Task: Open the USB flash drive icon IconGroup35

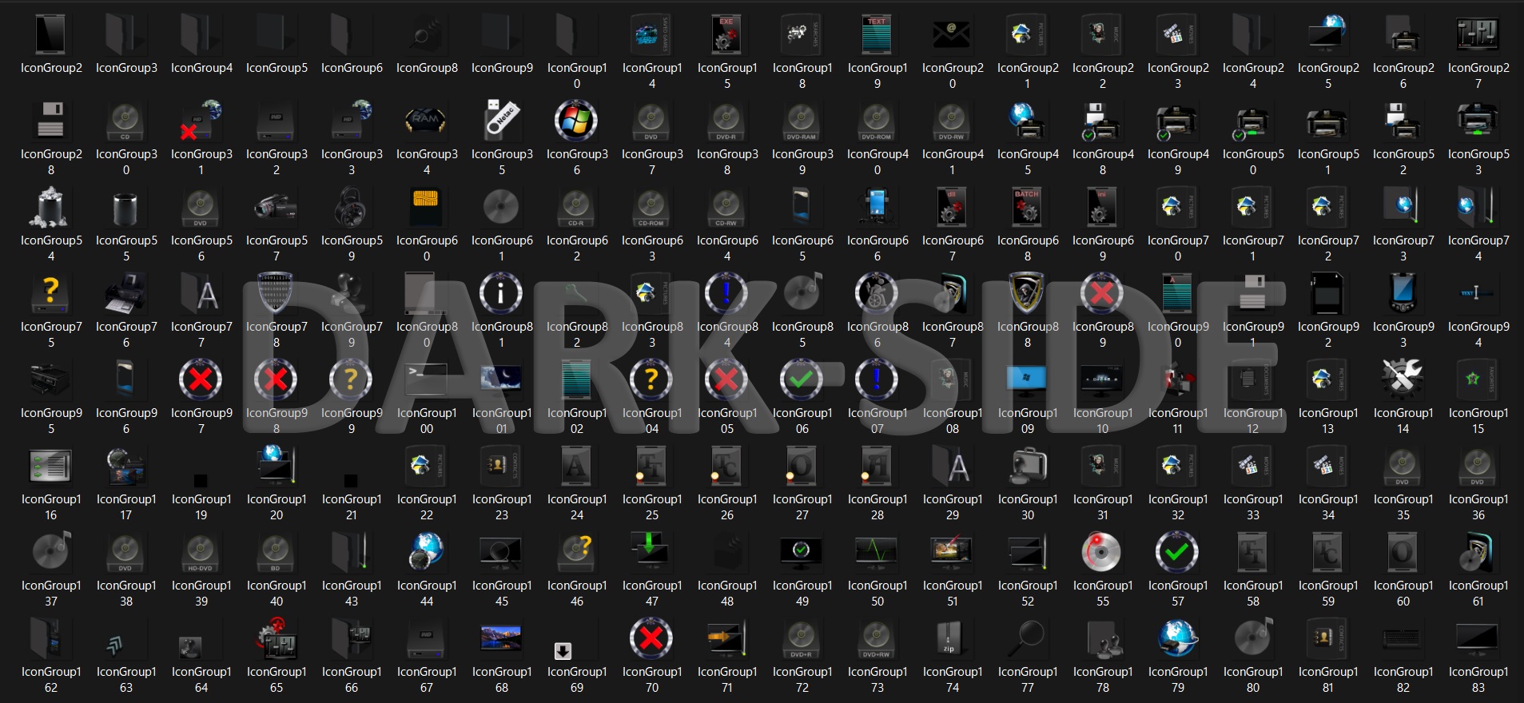Action: pos(502,121)
